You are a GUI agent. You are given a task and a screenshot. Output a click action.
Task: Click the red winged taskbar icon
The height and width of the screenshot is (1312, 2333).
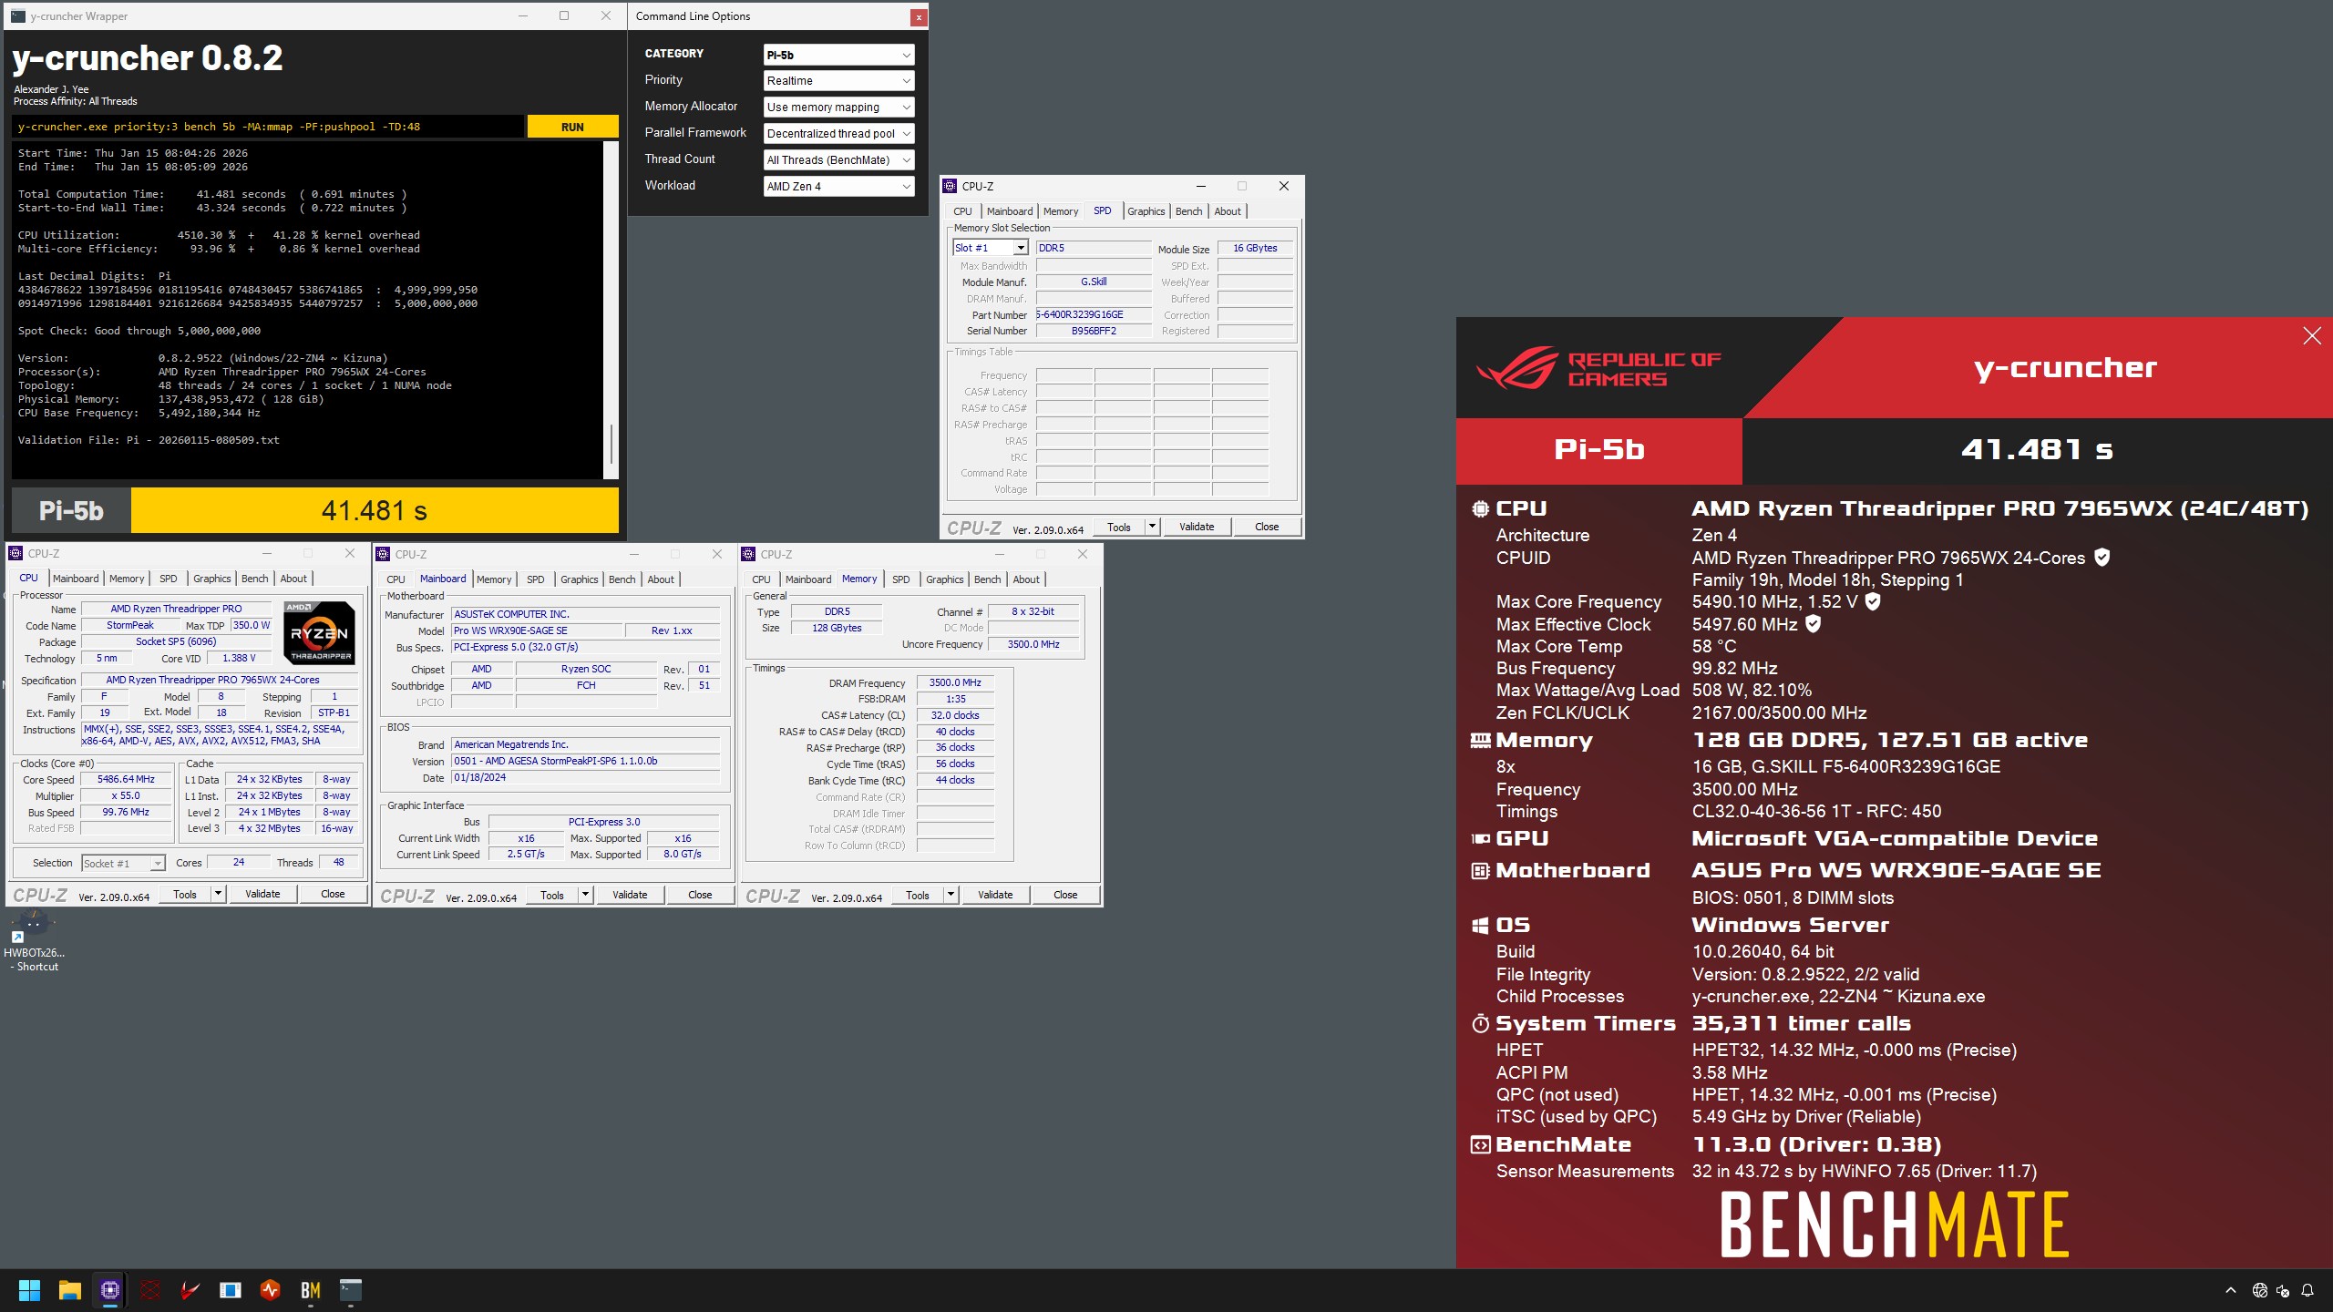(x=190, y=1290)
